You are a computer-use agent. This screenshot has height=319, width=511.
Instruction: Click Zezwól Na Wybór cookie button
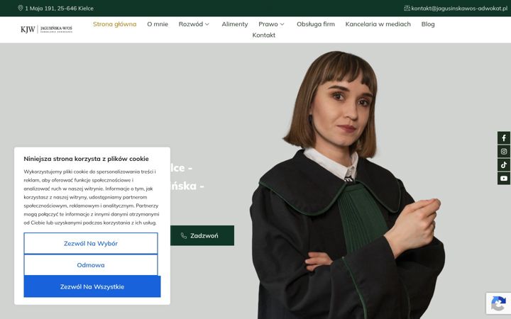tap(91, 243)
